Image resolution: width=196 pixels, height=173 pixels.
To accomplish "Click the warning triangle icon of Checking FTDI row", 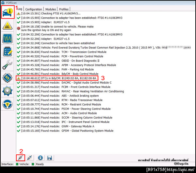I will tap(19, 13).
